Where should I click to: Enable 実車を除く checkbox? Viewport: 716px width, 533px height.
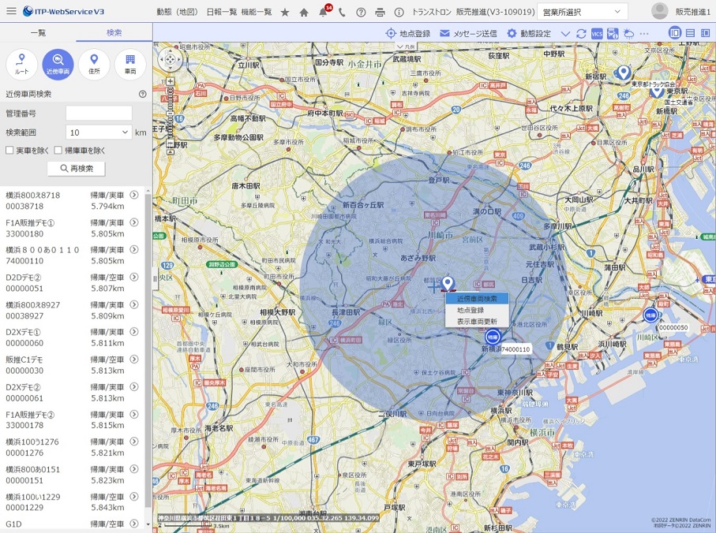pyautogui.click(x=9, y=151)
